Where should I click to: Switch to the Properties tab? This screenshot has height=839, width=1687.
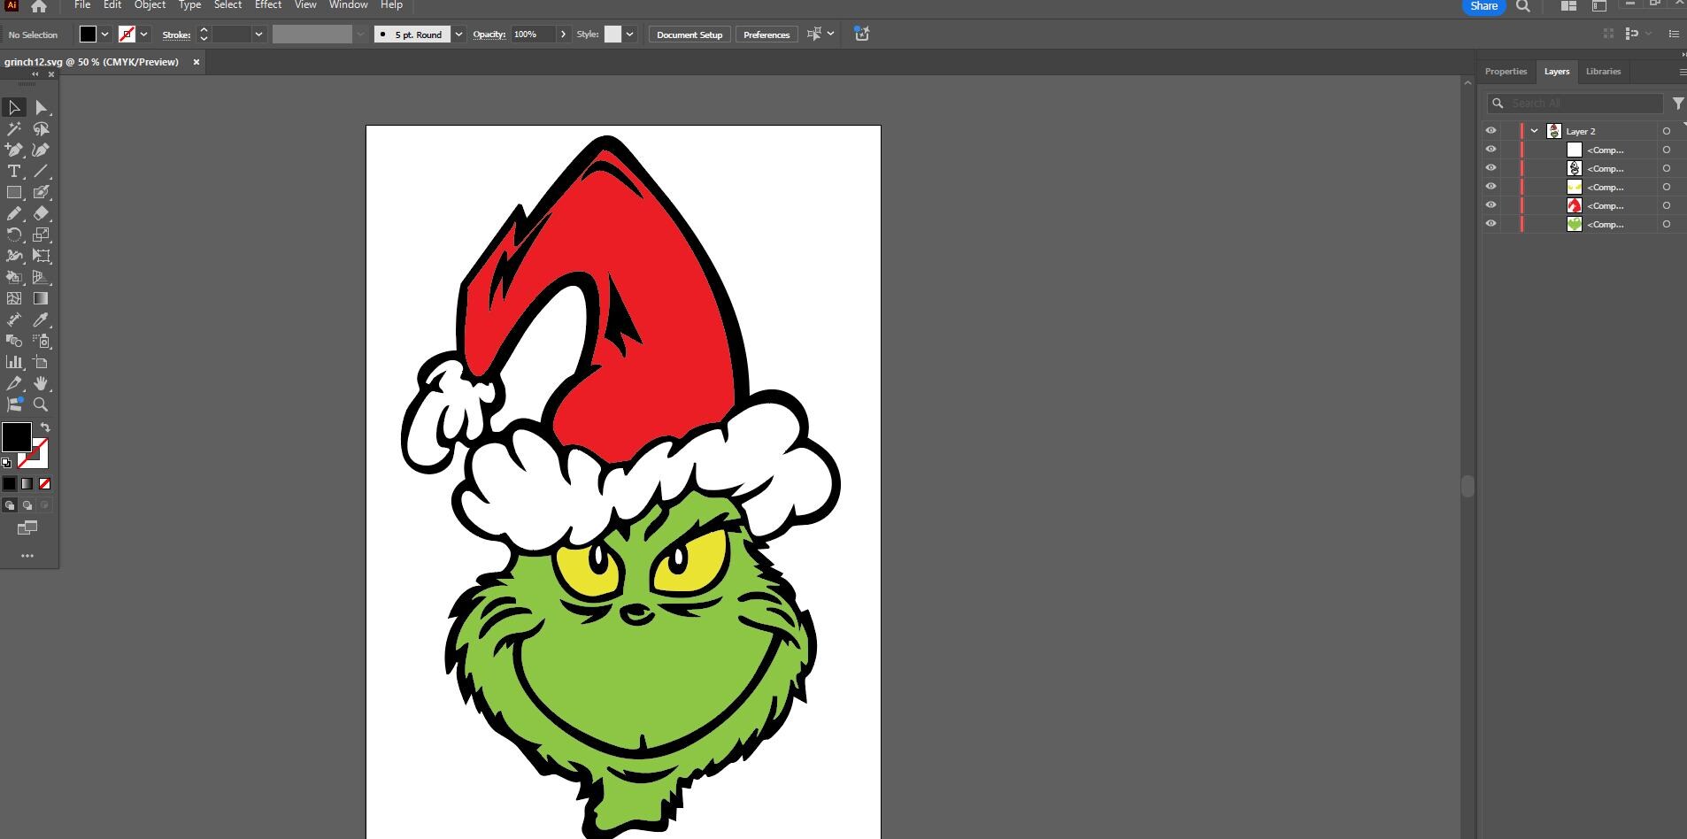point(1506,71)
